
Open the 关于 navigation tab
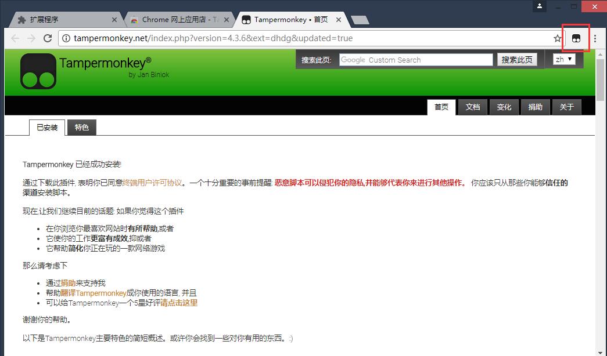(x=567, y=107)
